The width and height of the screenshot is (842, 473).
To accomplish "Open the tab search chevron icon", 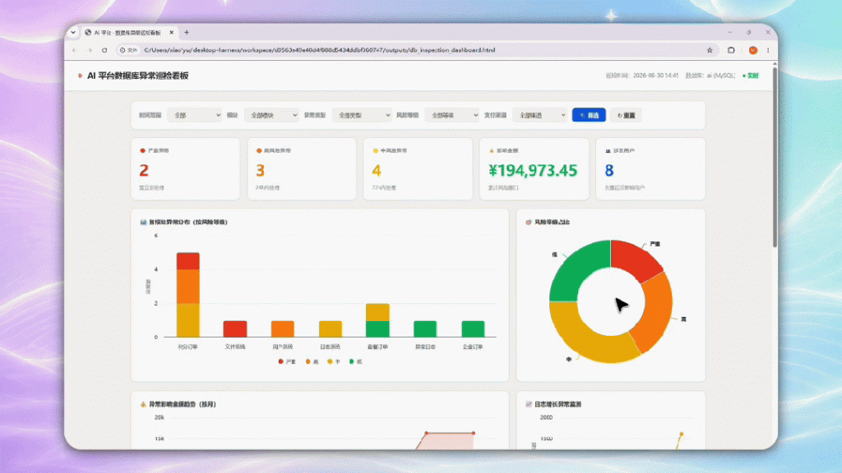I will tap(73, 32).
